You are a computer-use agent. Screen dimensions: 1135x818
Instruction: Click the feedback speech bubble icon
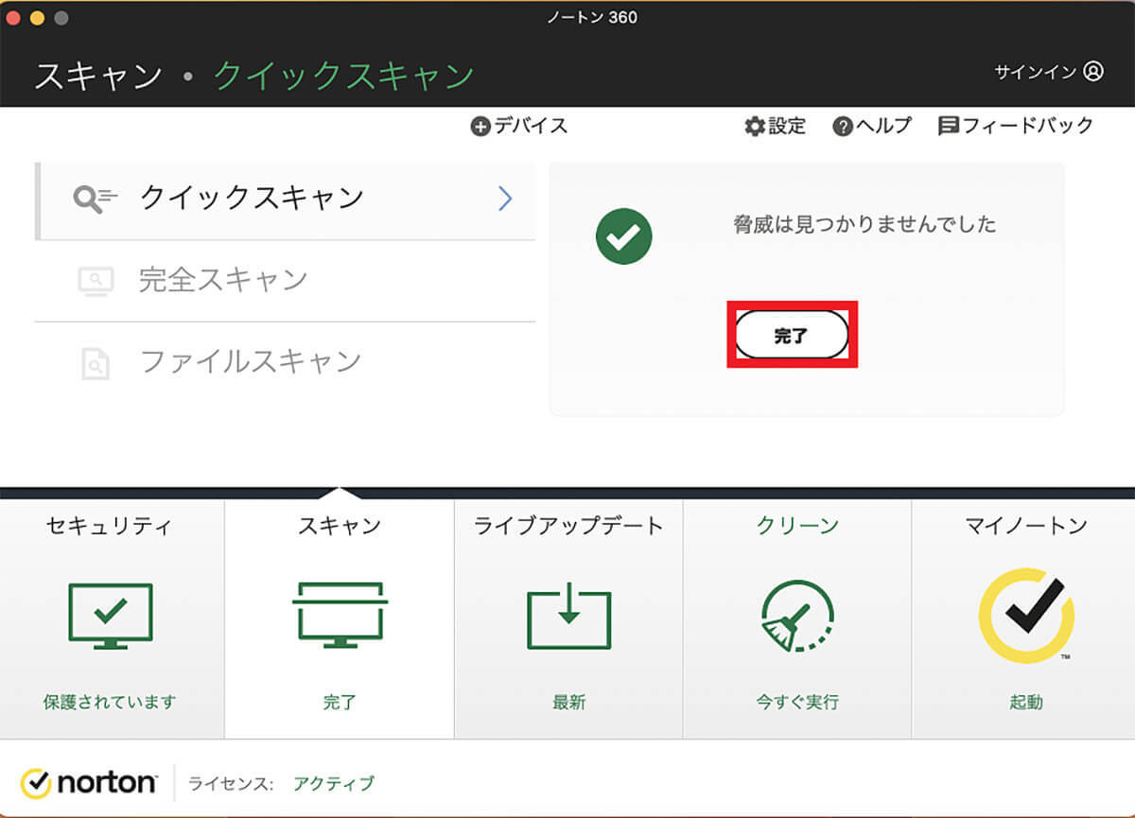tap(949, 126)
